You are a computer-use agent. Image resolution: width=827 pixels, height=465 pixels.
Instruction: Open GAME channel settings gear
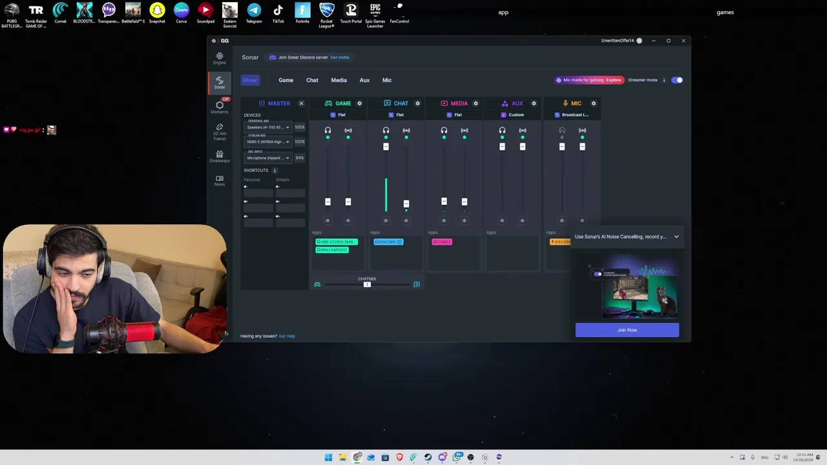click(359, 103)
